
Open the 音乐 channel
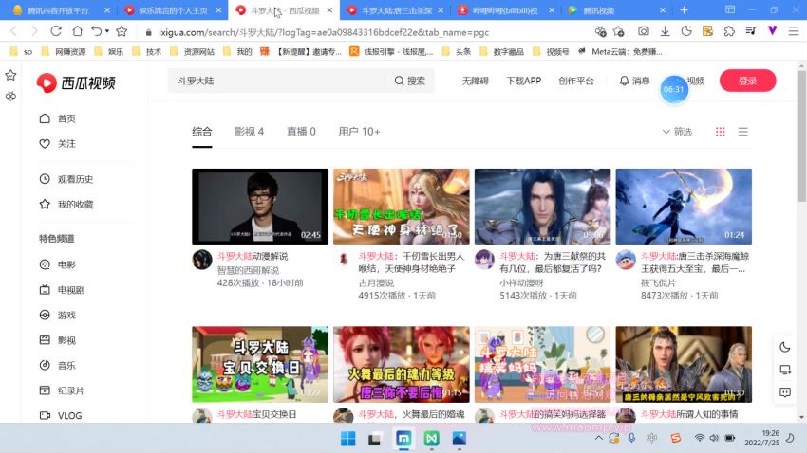tap(58, 365)
